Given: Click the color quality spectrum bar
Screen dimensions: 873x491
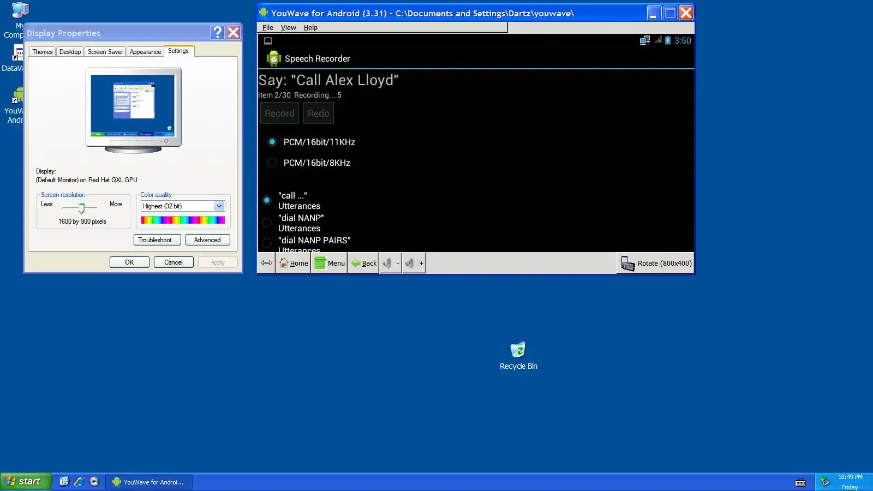Looking at the screenshot, I should pos(183,220).
